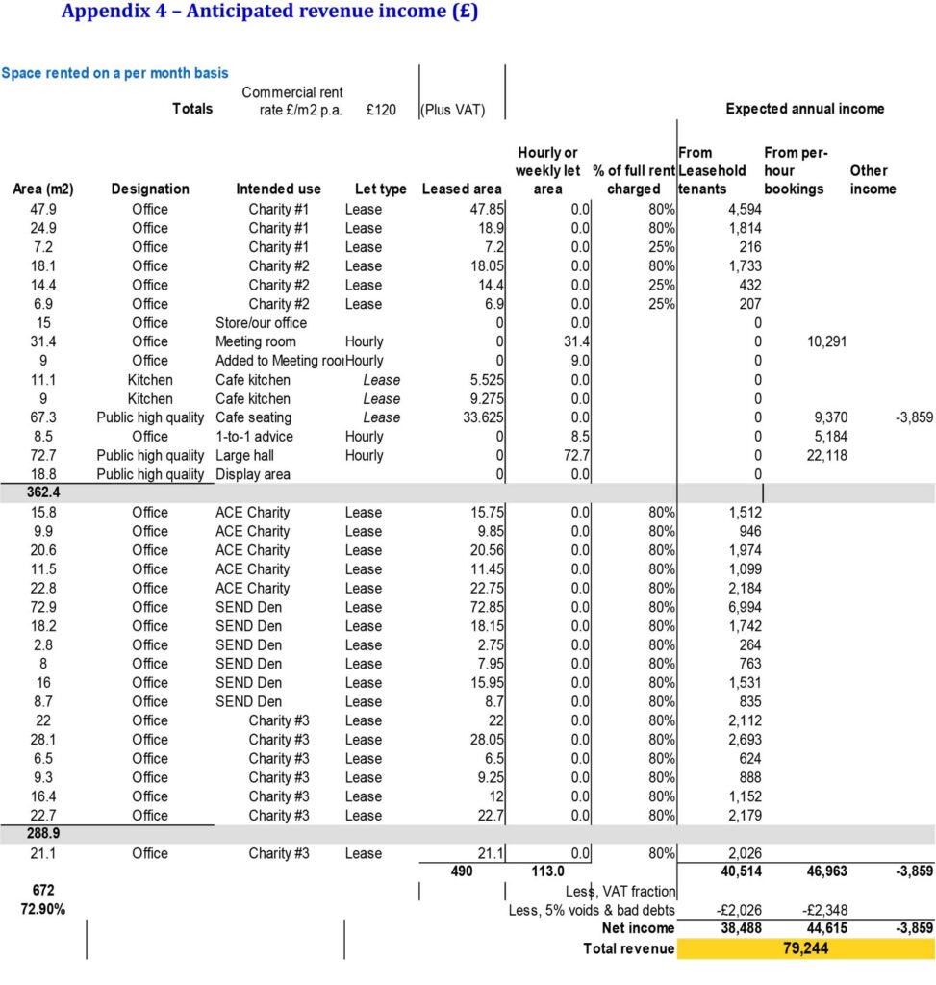This screenshot has height=985, width=936.
Task: Select the highlighted 79,244 total revenue cell
Action: (x=805, y=948)
